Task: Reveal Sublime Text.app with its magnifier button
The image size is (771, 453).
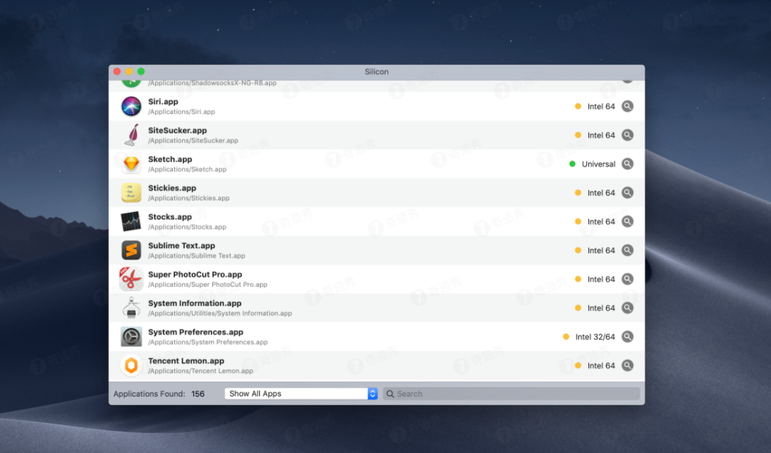Action: 628,250
